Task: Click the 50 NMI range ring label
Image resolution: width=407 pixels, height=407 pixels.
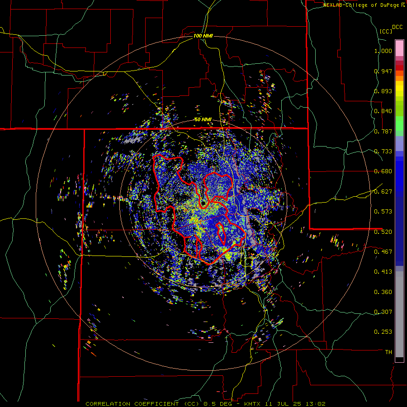Action: pos(203,120)
